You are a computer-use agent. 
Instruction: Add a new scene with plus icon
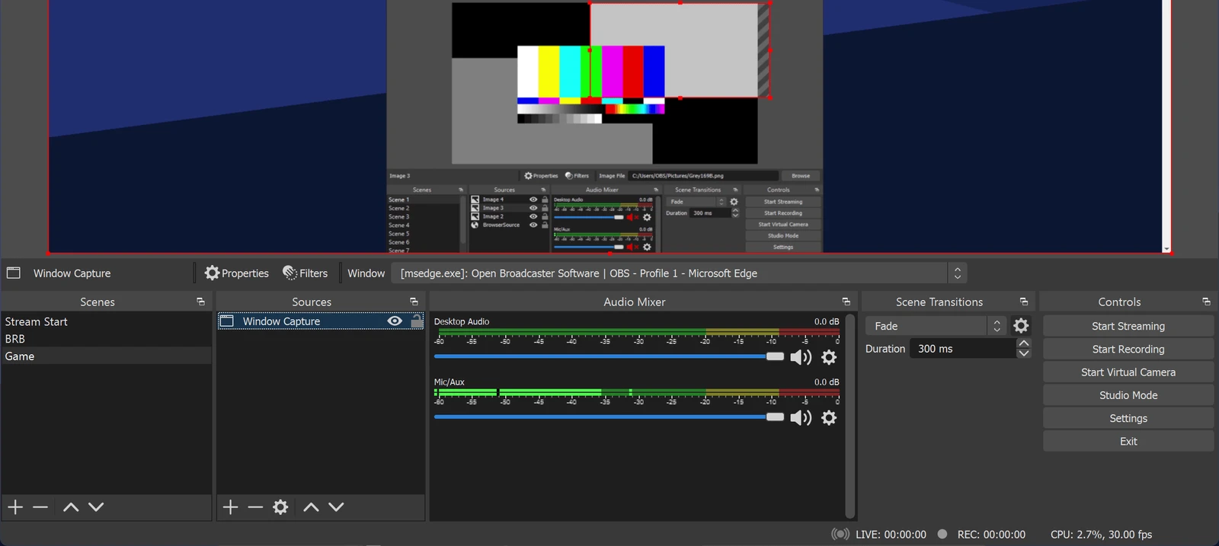pos(15,507)
